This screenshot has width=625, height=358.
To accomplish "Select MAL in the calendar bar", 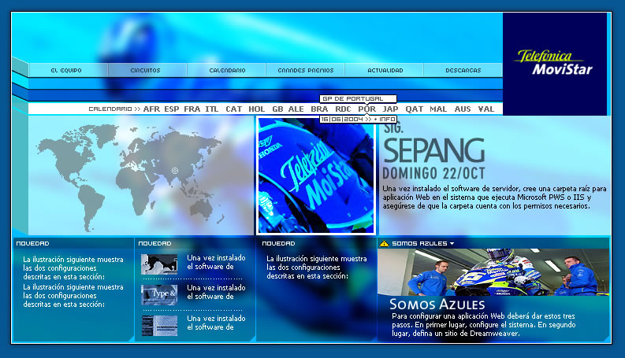I will coord(438,109).
